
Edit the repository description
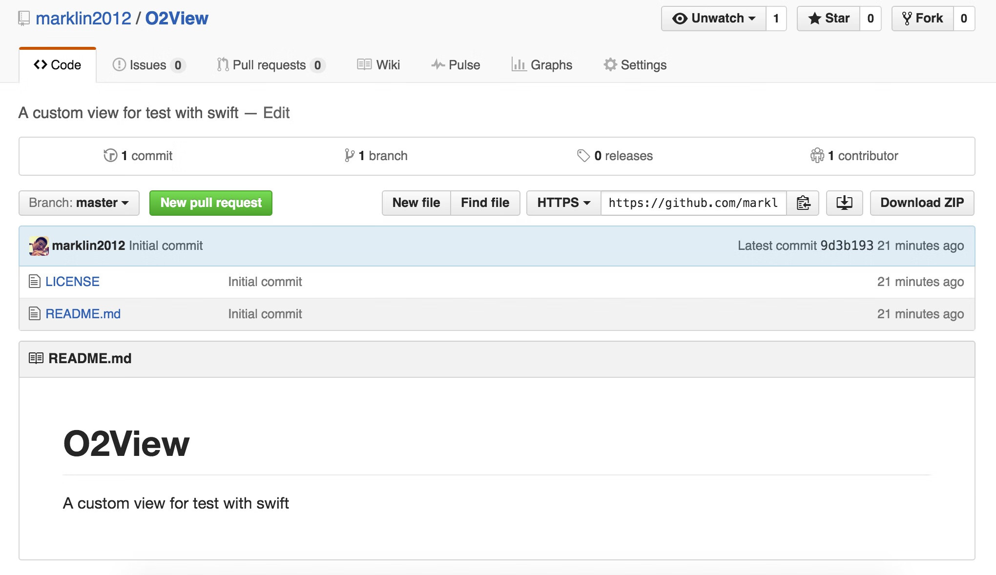(x=276, y=113)
